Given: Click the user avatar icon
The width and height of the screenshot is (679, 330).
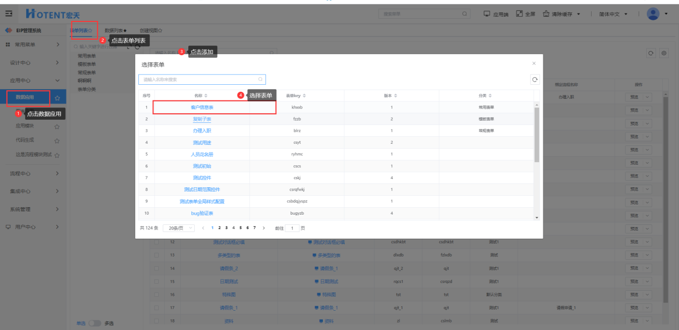Looking at the screenshot, I should click(x=653, y=13).
